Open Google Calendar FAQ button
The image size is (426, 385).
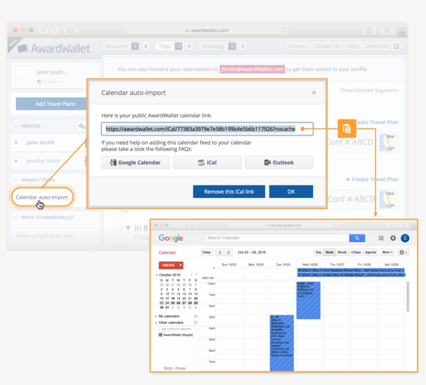click(x=135, y=163)
